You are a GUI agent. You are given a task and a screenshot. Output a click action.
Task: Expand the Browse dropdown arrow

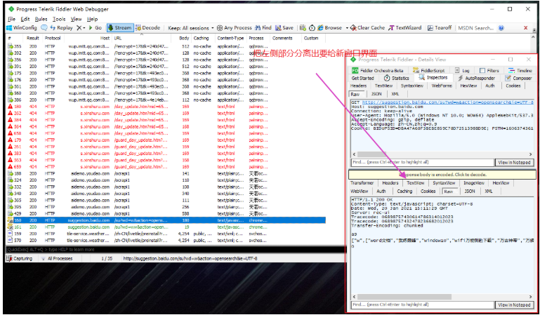click(347, 28)
